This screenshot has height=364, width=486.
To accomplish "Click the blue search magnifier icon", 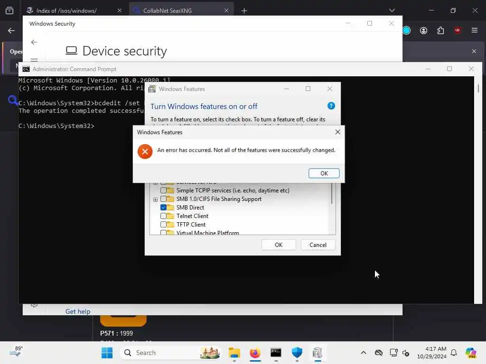I will [x=12, y=100].
